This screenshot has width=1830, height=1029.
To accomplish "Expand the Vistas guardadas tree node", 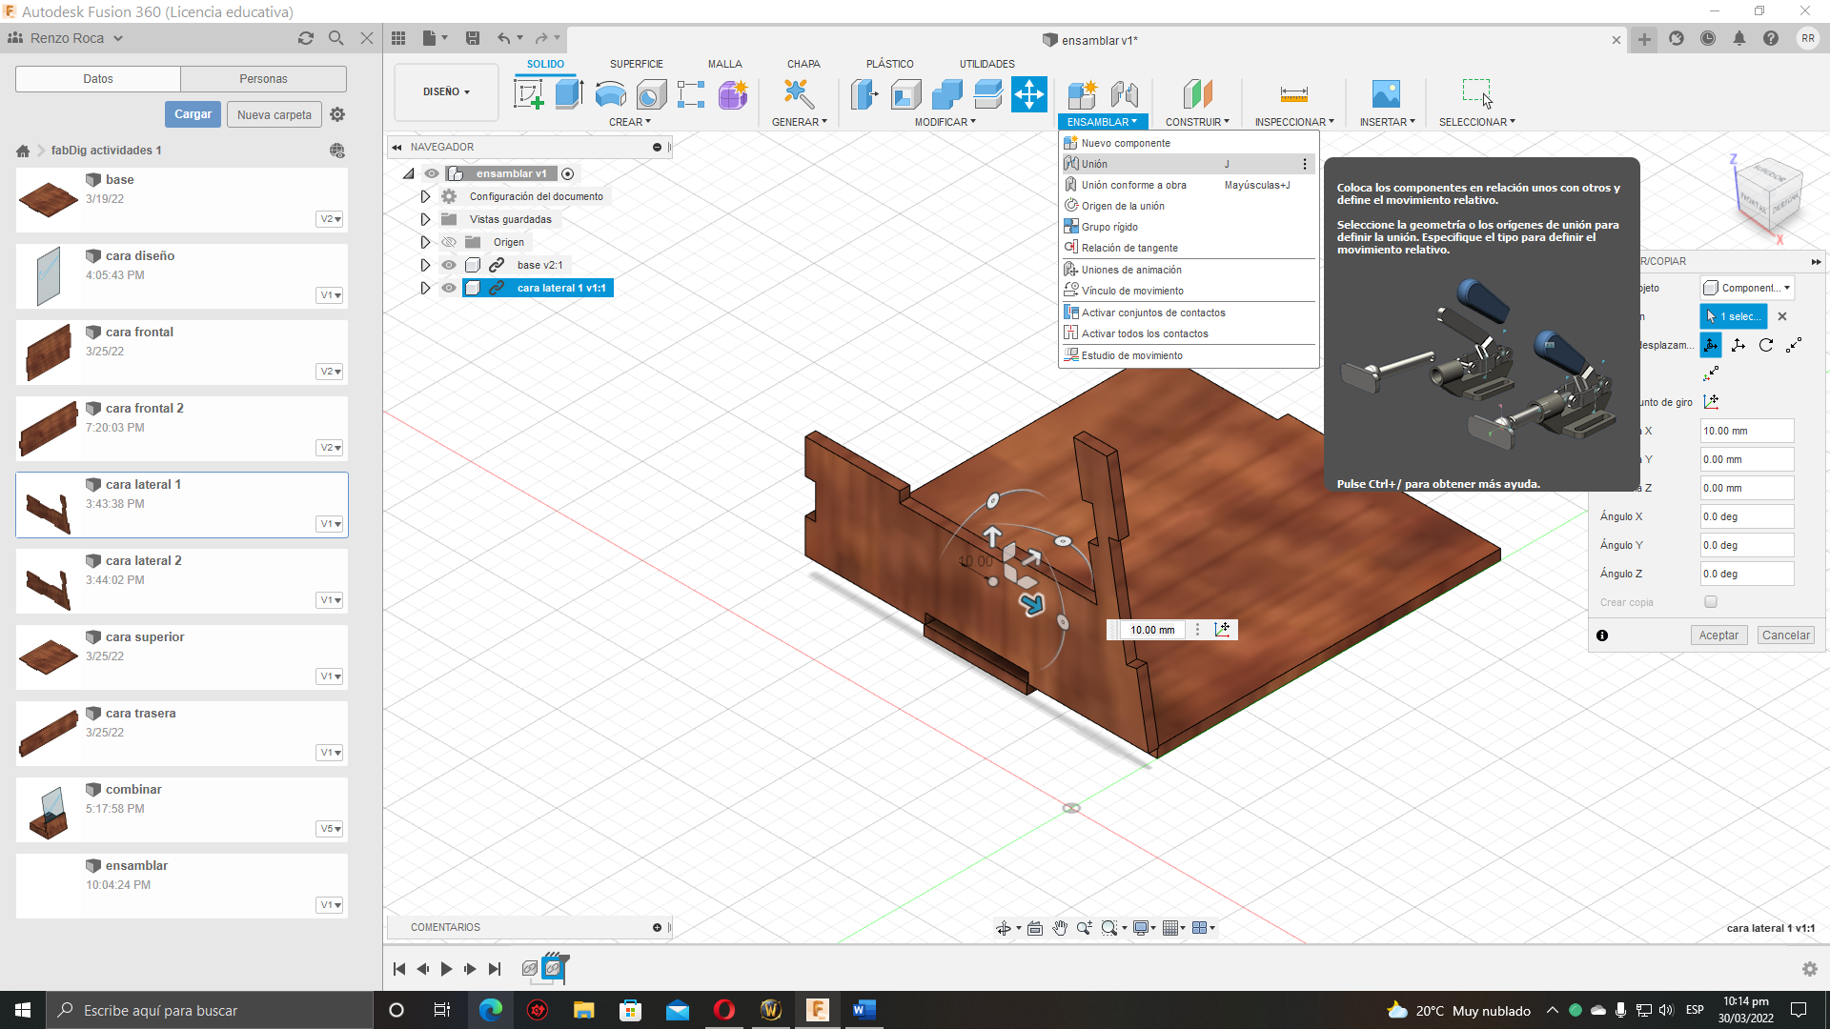I will click(x=426, y=219).
